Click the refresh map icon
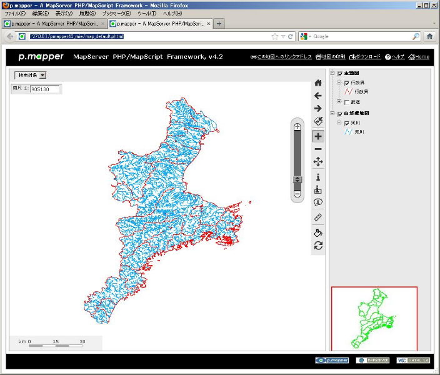Viewport: 440px width, 375px height. tap(318, 246)
